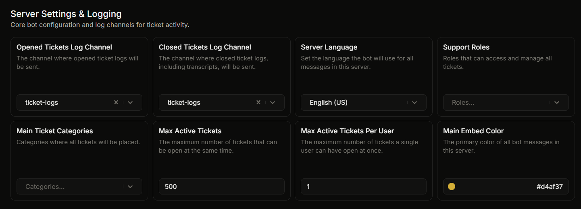Select the Server Language card title
Image resolution: width=581 pixels, height=209 pixels.
pos(329,47)
